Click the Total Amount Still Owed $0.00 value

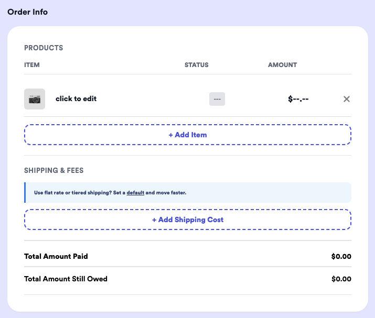[x=341, y=279]
